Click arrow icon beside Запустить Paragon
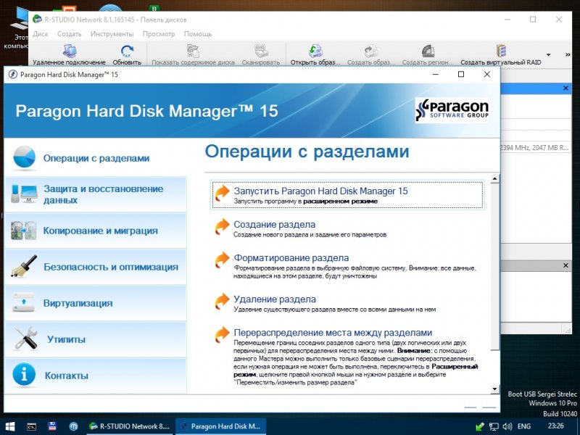The image size is (580, 435). (x=223, y=193)
